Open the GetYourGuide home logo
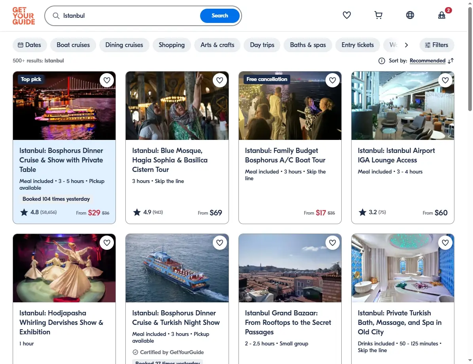The height and width of the screenshot is (364, 473). [x=23, y=16]
